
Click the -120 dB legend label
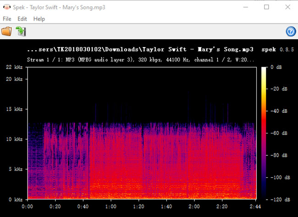point(280,200)
